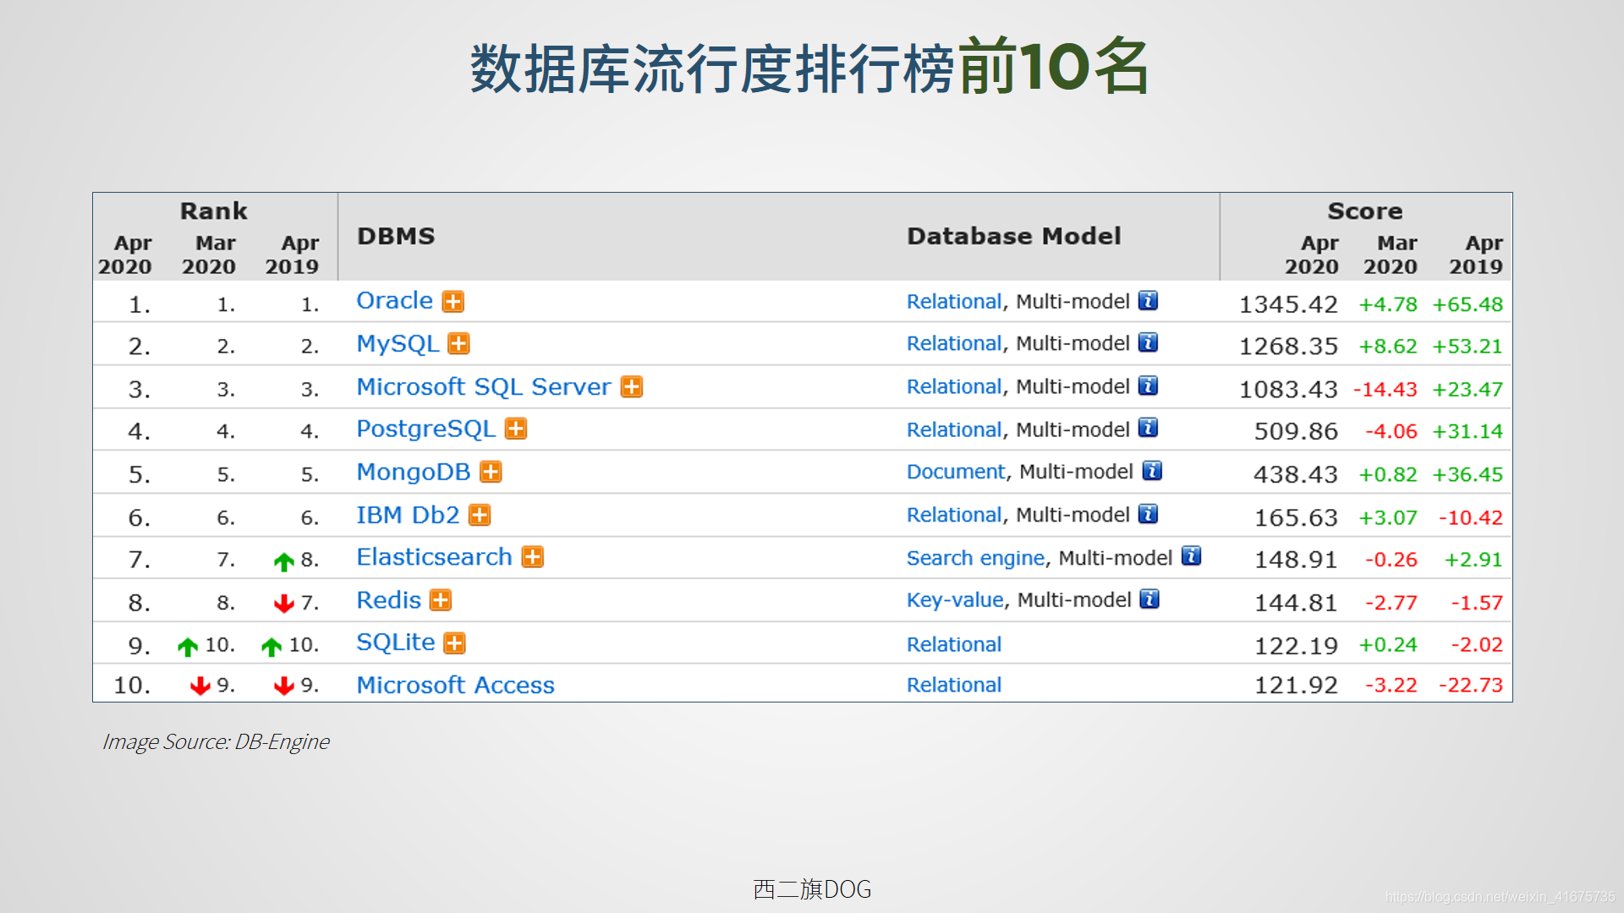Open the MySQL link
The image size is (1624, 913).
click(398, 344)
